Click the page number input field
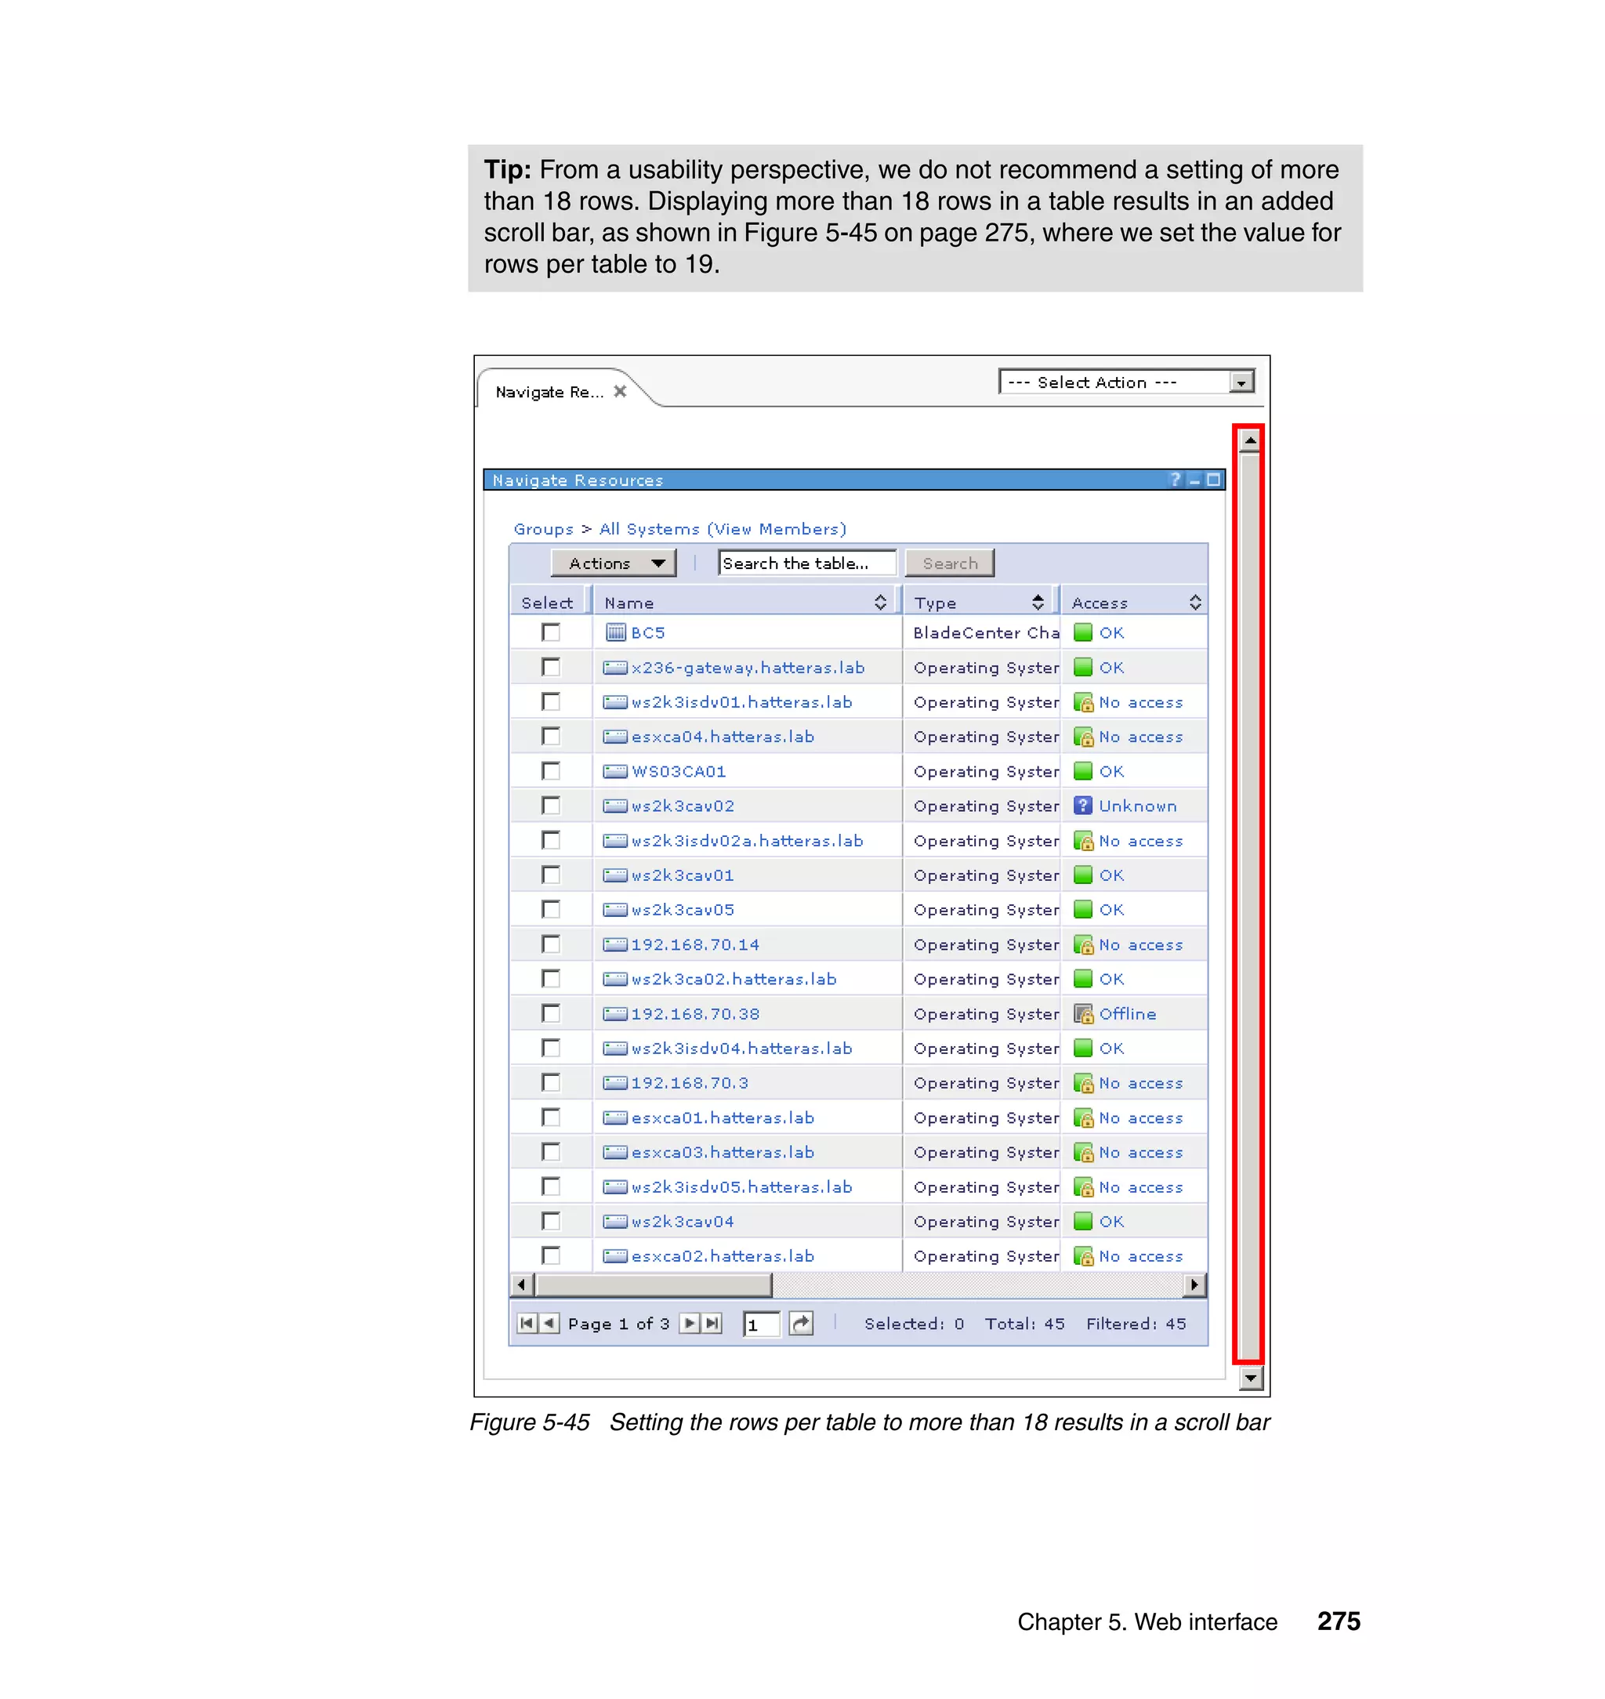 tap(762, 1324)
